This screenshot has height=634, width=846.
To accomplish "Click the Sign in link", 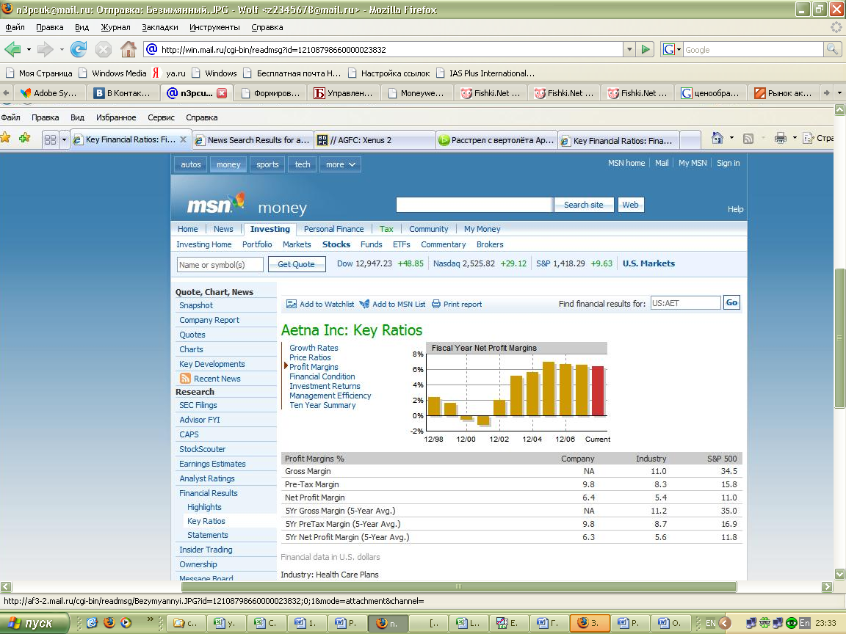I will tap(728, 163).
